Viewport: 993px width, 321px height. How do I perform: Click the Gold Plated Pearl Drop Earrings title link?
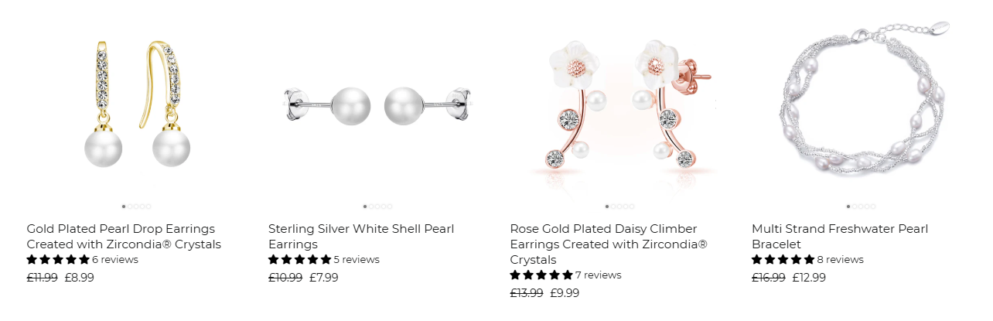tap(124, 237)
